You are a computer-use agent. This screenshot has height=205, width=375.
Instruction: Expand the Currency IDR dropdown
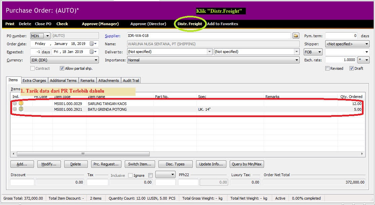(x=96, y=60)
